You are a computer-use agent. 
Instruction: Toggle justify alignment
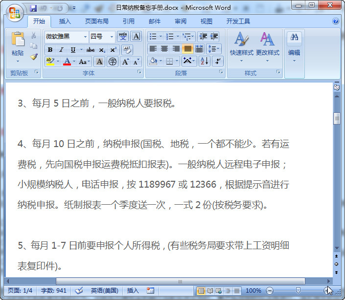point(187,48)
